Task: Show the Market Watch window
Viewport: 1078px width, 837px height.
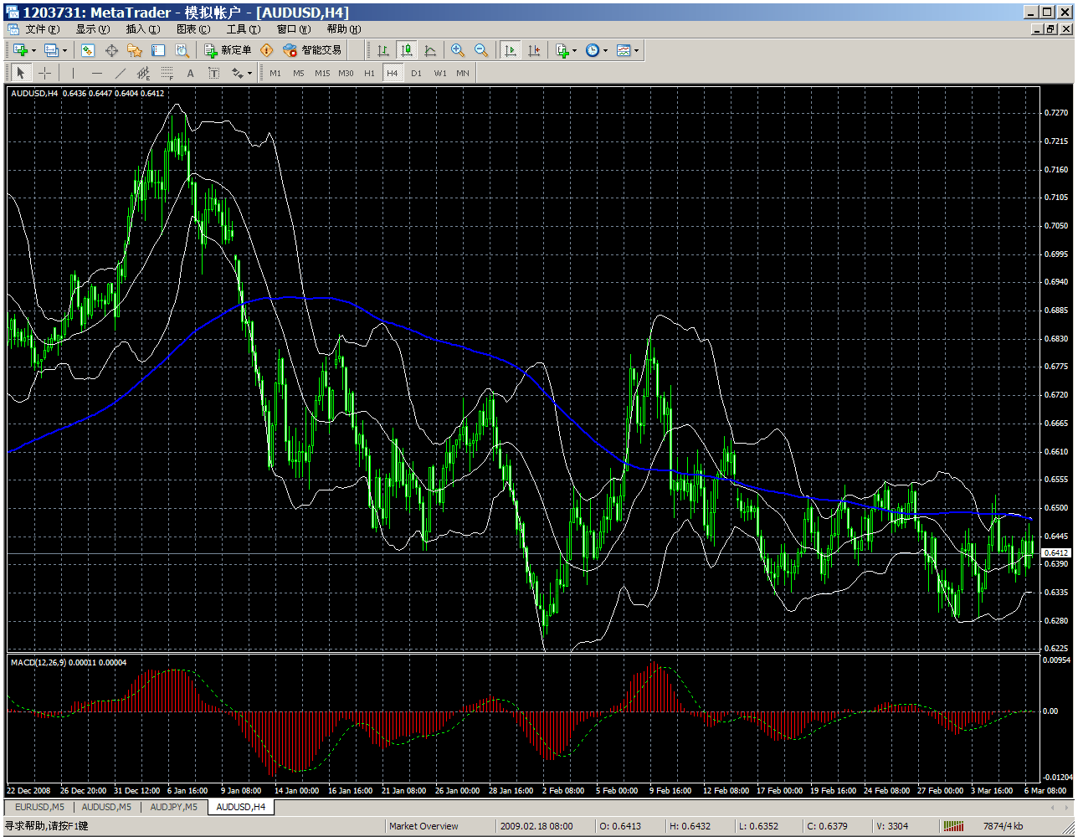Action: 88,50
